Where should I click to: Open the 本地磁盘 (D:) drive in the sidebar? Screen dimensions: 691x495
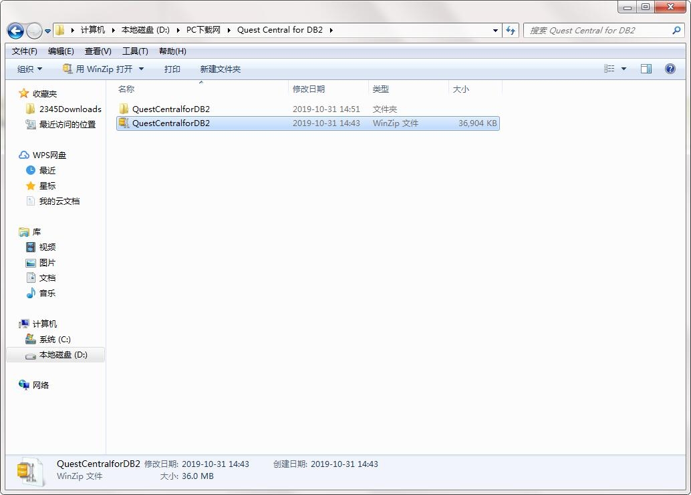pyautogui.click(x=55, y=355)
